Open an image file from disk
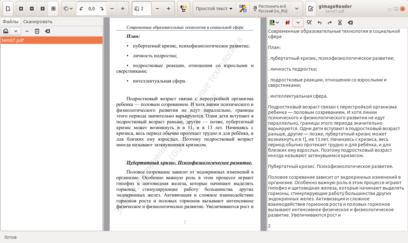The image size is (408, 243). [6, 31]
